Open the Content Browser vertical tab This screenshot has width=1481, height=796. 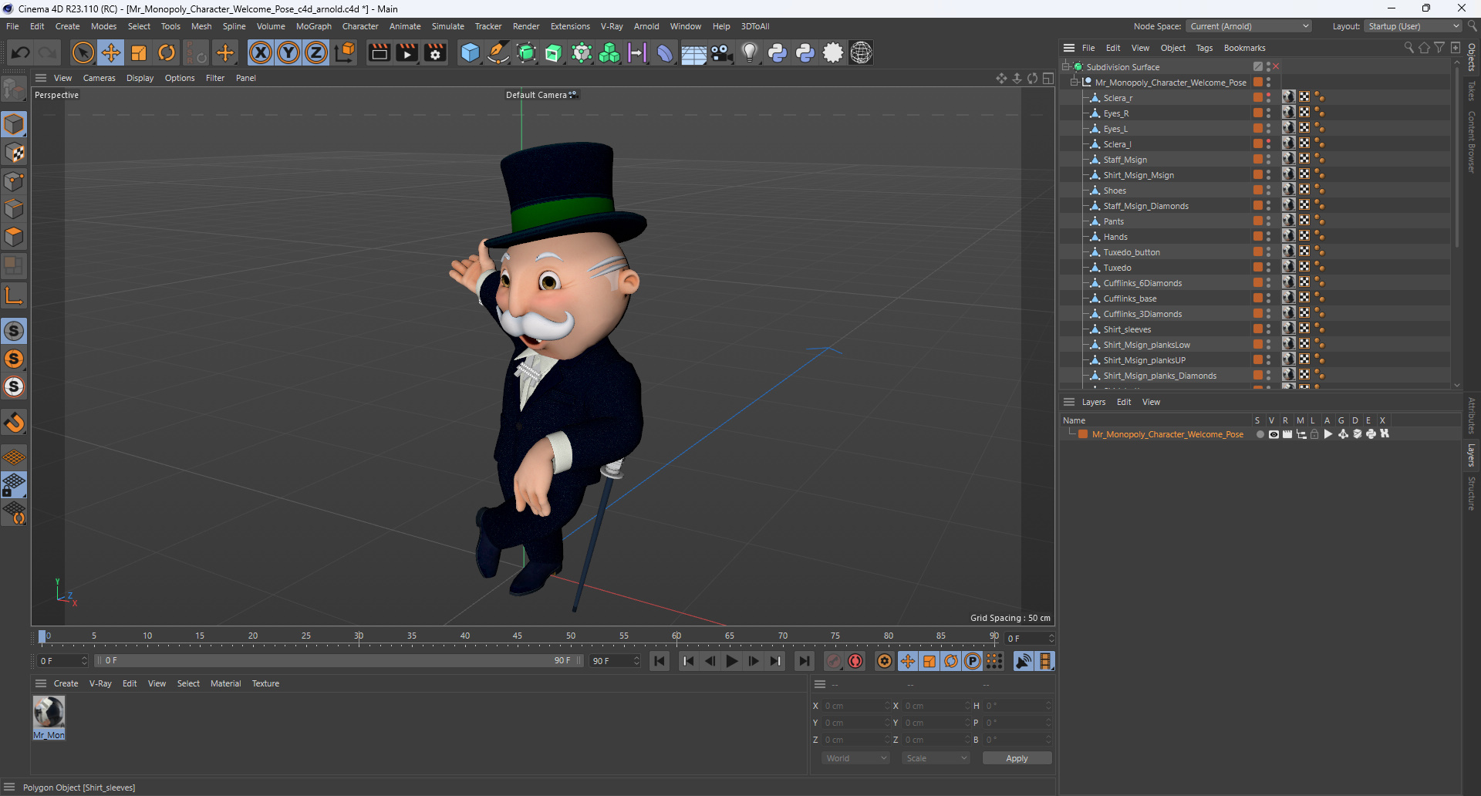[1471, 141]
